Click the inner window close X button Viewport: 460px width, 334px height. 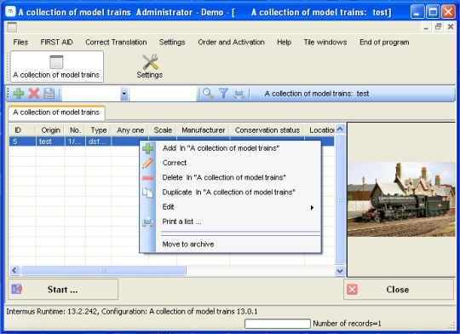tap(451, 26)
